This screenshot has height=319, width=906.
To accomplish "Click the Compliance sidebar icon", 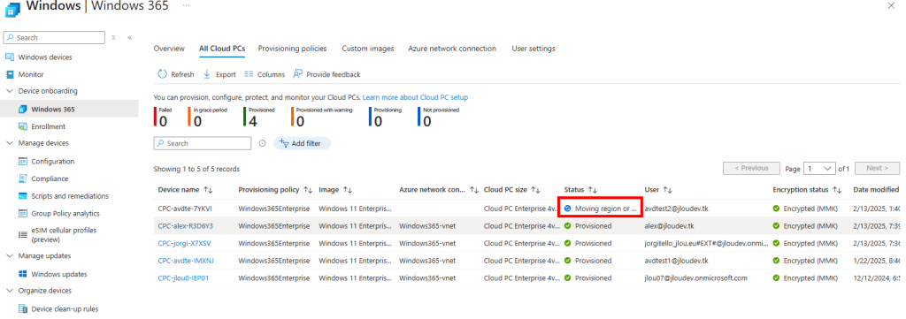I will (22, 178).
